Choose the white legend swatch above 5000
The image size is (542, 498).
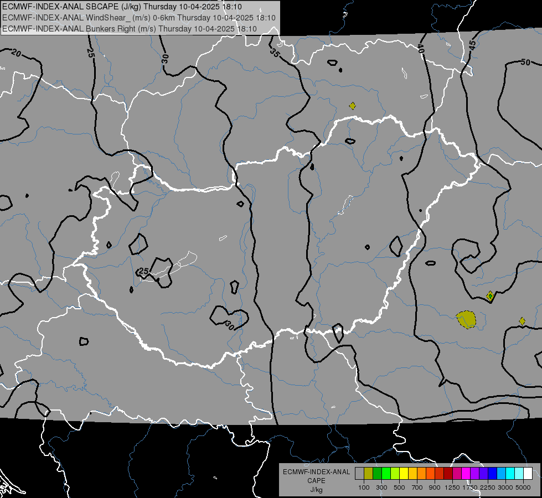tap(528, 474)
